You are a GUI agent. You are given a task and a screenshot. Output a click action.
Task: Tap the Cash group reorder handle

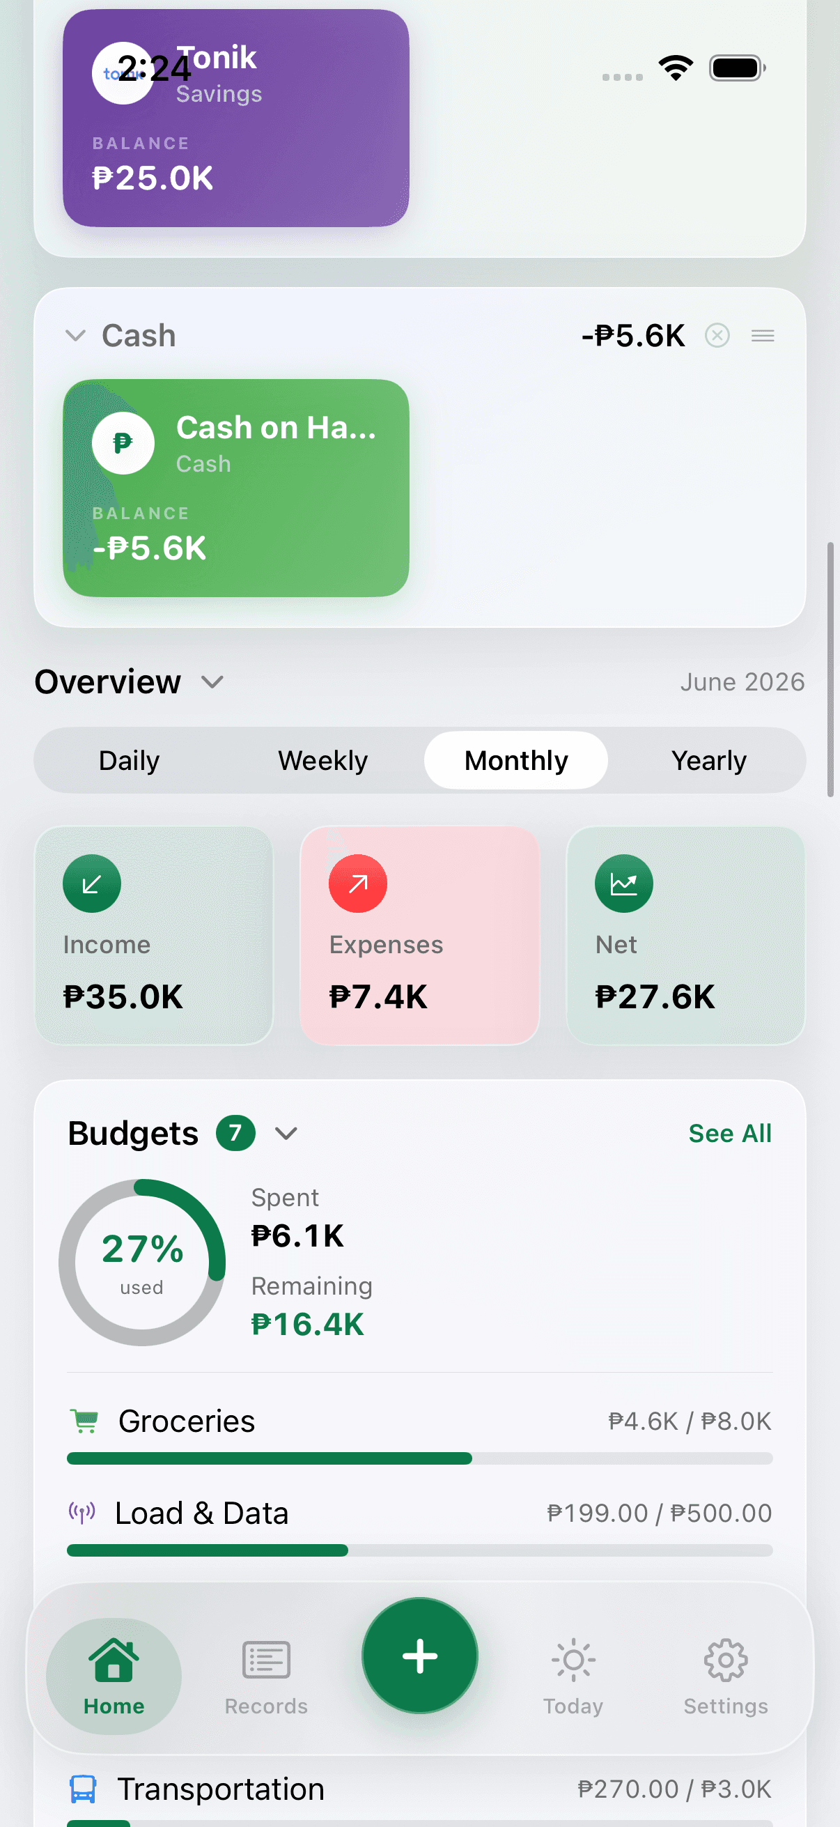pyautogui.click(x=763, y=334)
